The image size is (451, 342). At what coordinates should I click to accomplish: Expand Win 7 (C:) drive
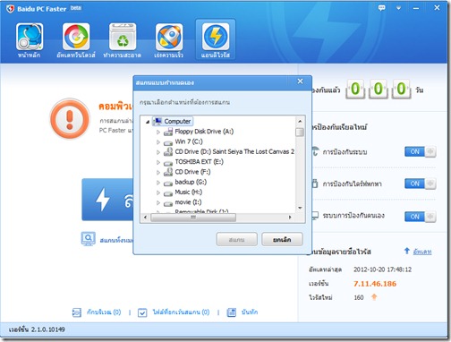click(x=158, y=142)
